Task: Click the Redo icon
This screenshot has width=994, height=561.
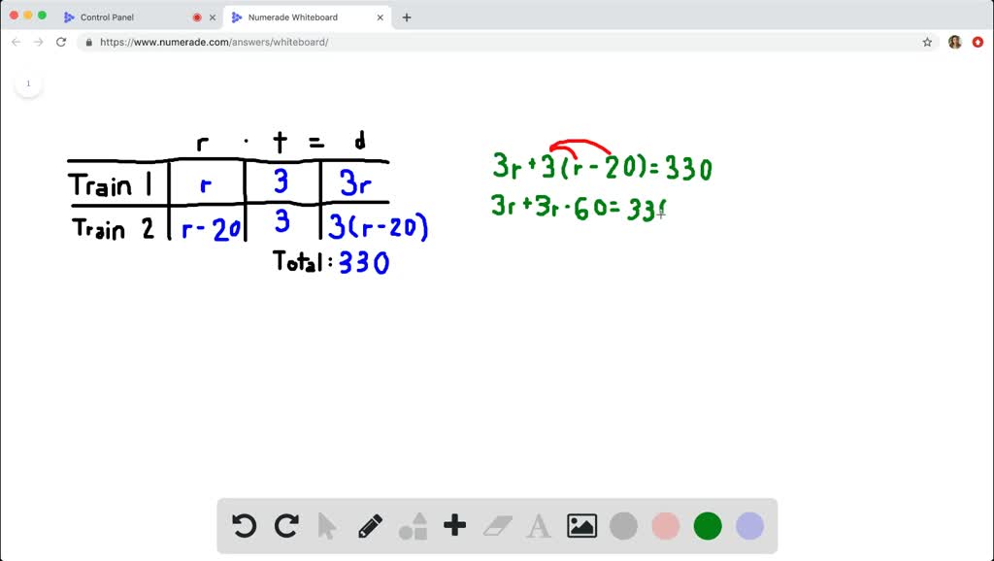Action: point(286,526)
